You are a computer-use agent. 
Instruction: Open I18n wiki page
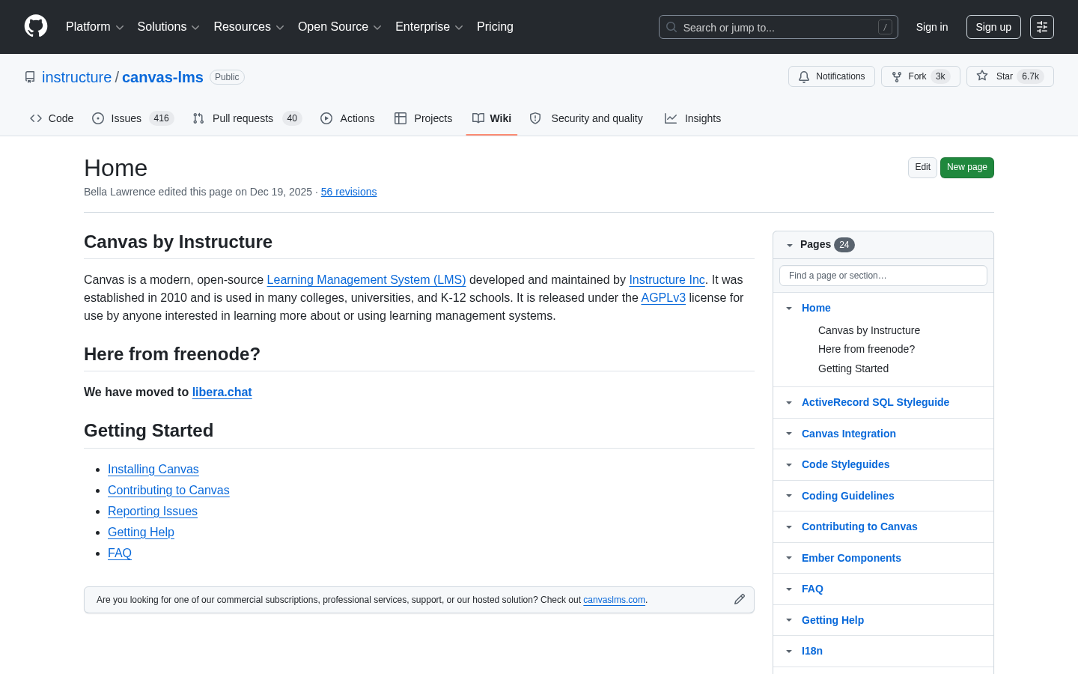coord(812,651)
